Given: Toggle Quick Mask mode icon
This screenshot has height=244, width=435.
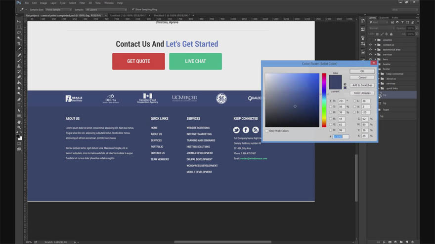Looking at the screenshot, I should coord(19,144).
